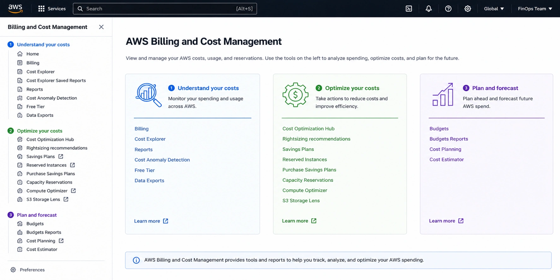
Task: Open Cost Anomaly Detection card link
Action: tap(162, 160)
